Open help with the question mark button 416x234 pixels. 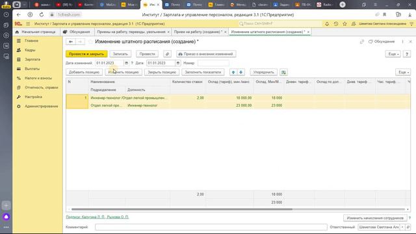407,54
